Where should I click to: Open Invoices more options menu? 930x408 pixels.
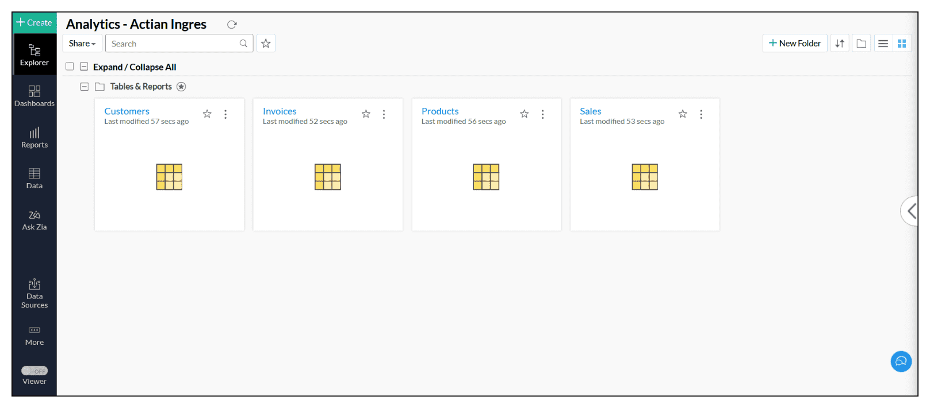click(384, 114)
